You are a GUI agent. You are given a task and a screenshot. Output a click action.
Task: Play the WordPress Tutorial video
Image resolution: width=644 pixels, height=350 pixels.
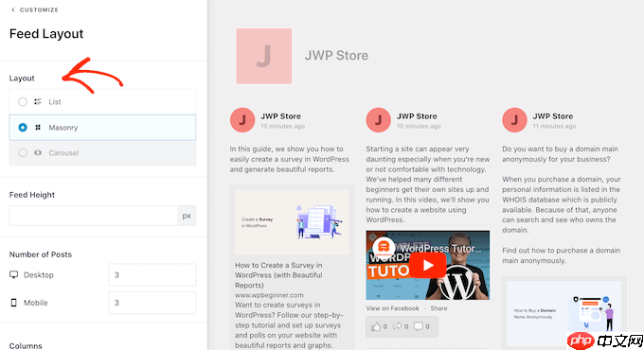click(x=427, y=266)
